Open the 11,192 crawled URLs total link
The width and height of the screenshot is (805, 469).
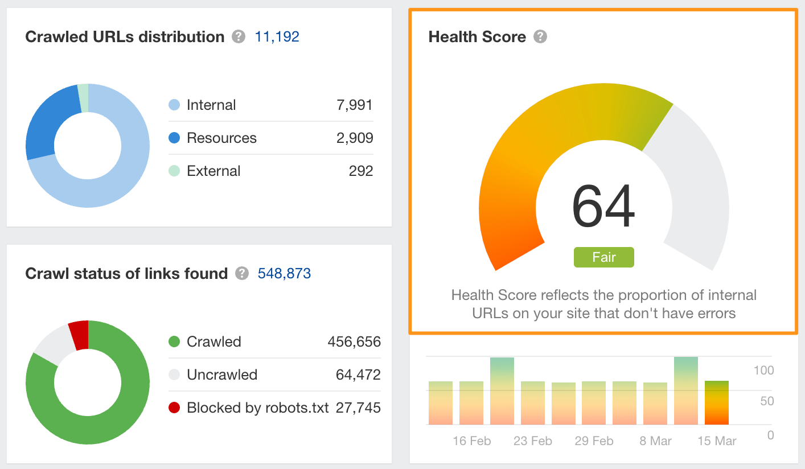(277, 37)
